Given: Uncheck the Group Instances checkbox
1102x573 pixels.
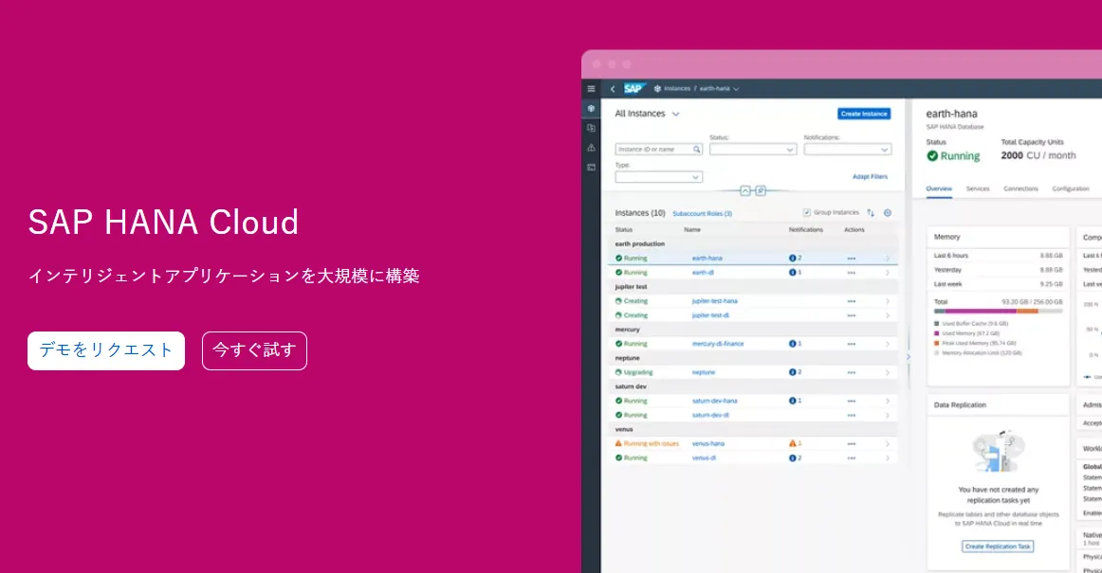Looking at the screenshot, I should coord(807,212).
